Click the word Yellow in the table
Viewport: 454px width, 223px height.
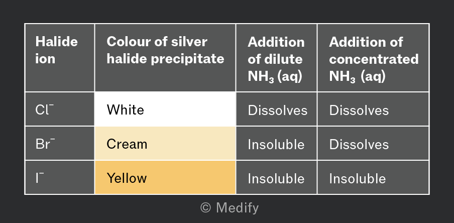(127, 178)
